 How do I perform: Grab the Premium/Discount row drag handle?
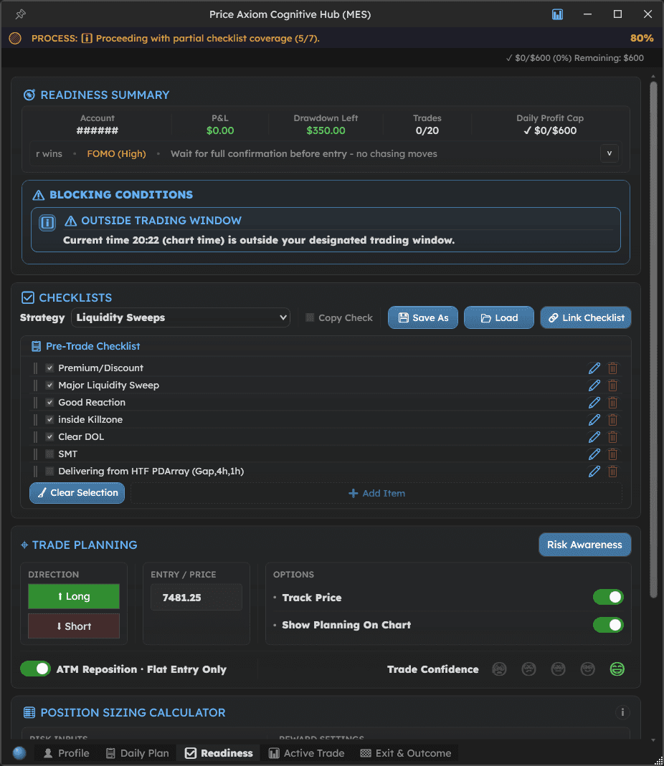pyautogui.click(x=35, y=368)
